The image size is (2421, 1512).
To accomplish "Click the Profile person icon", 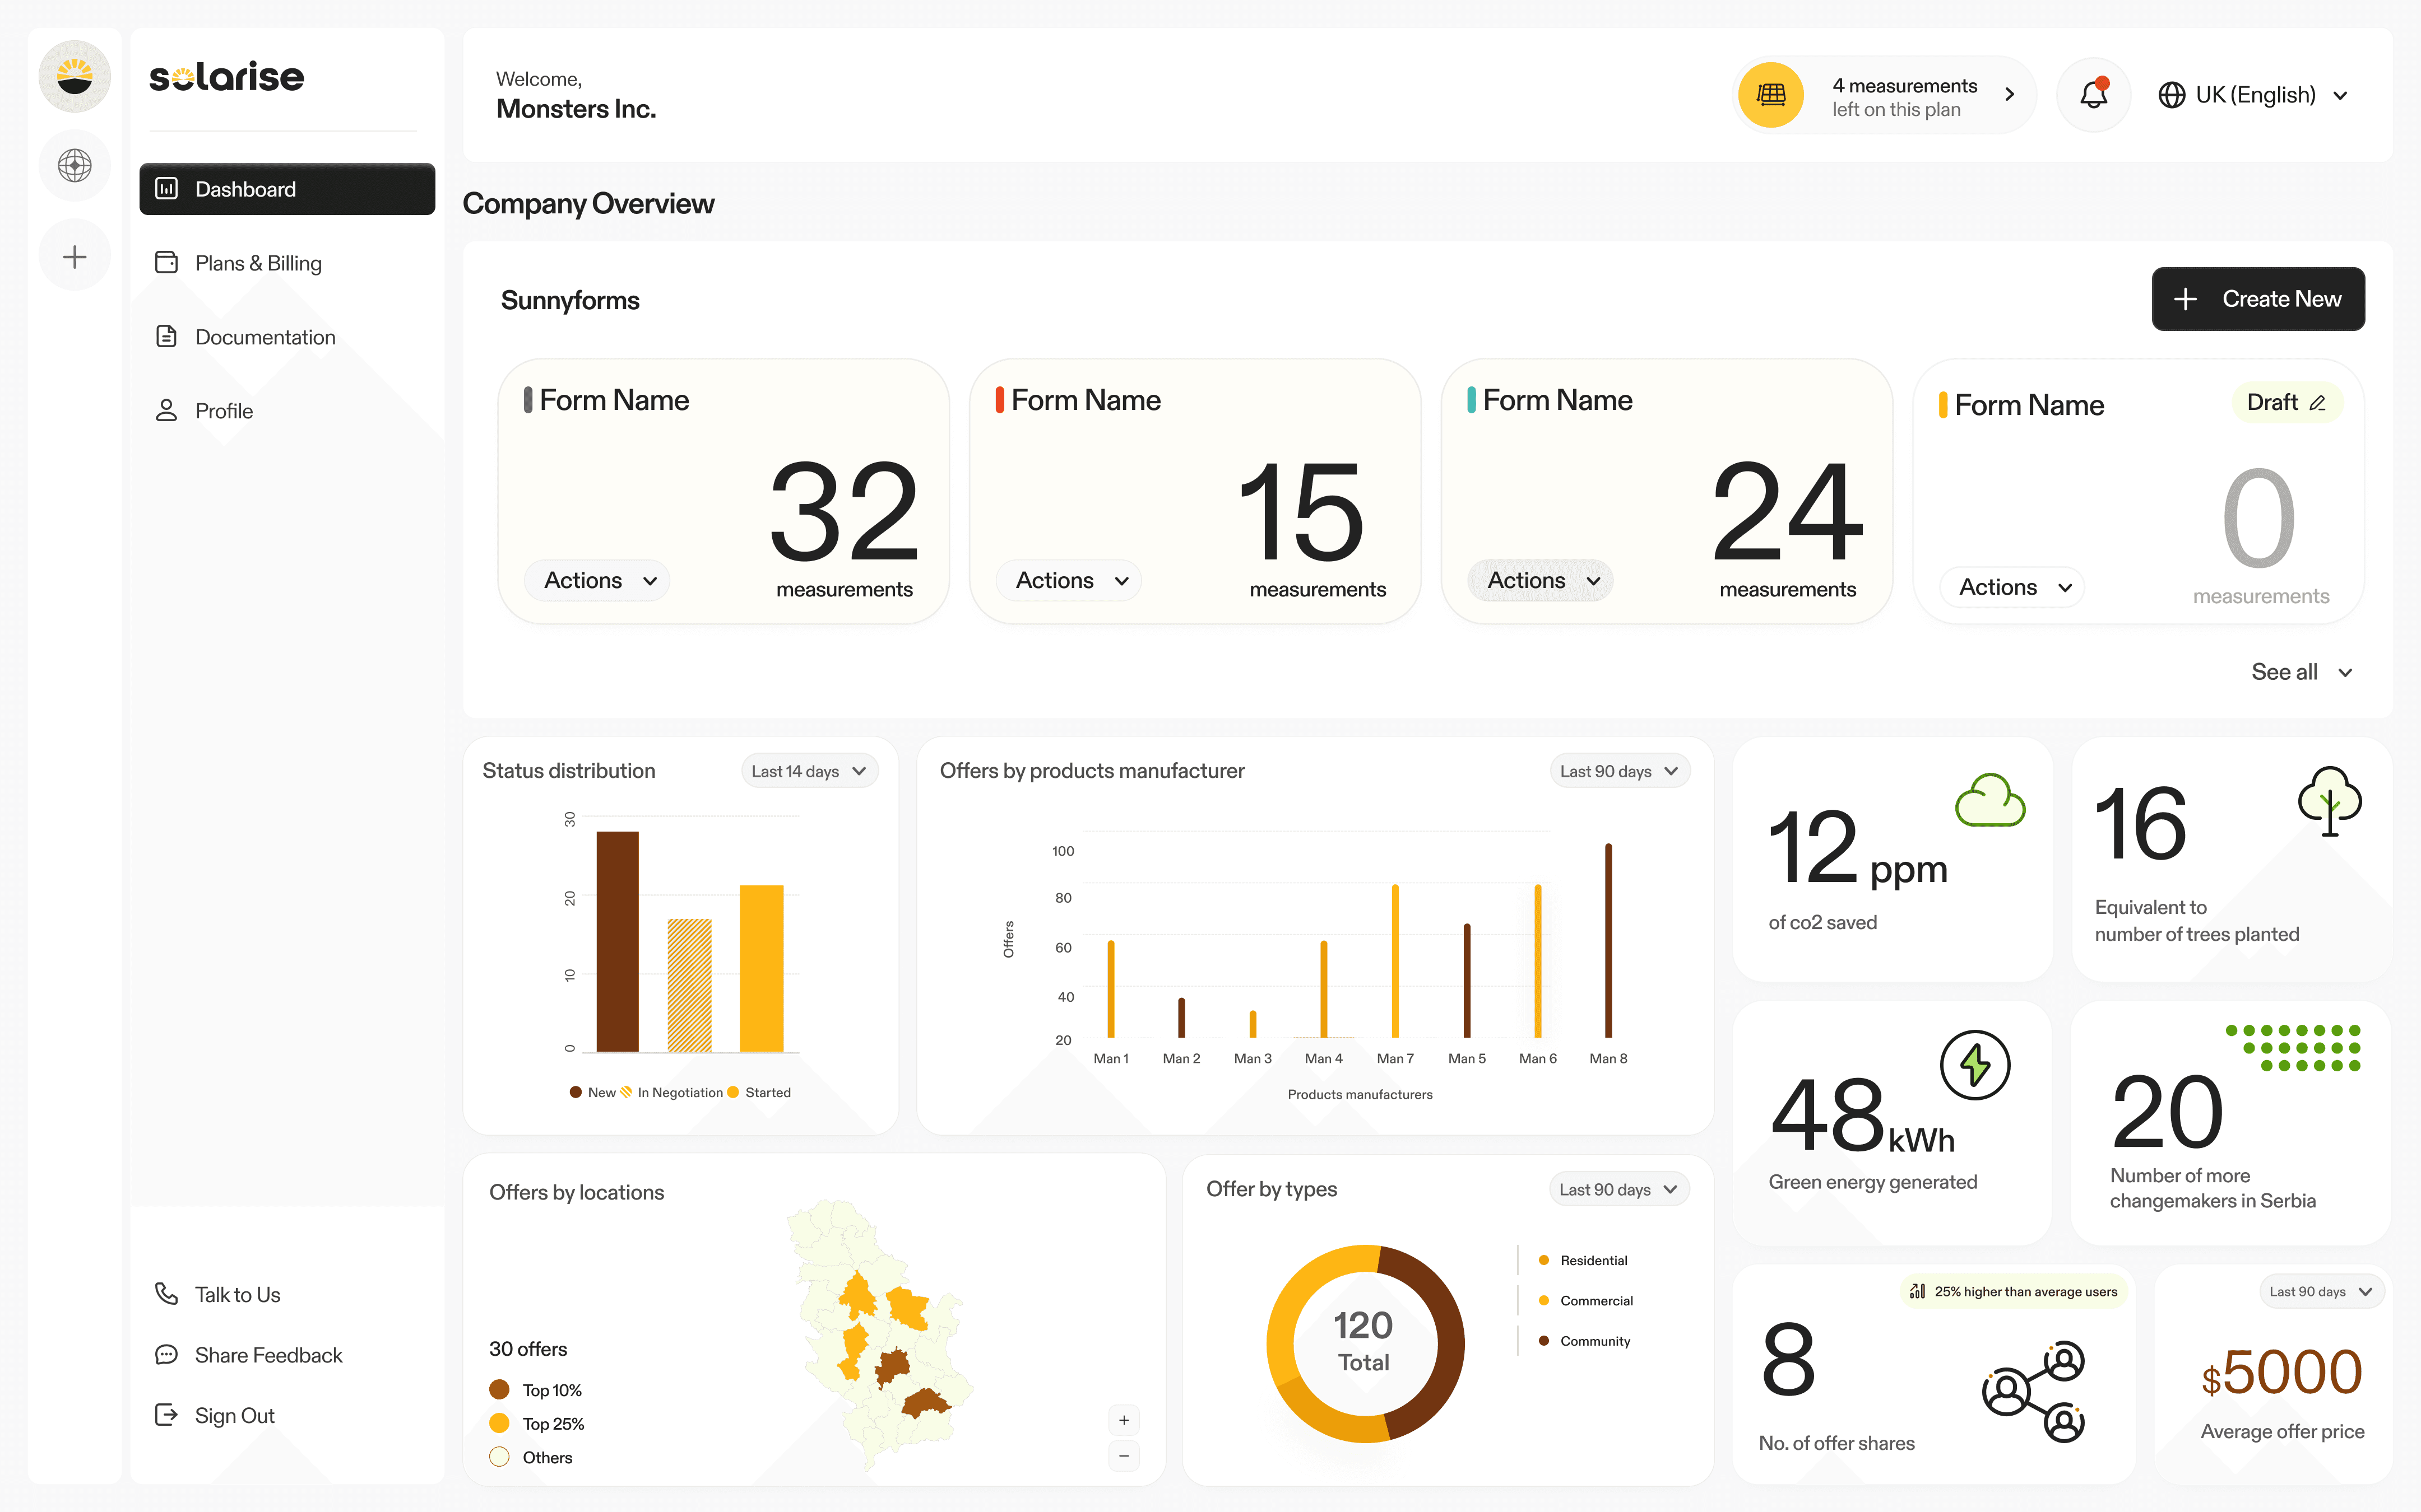I will (166, 411).
